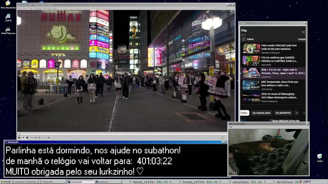Viewport: 328px width, 184px height.
Task: Open the Navigate menu in Media Player Classic
Action: 38,8
